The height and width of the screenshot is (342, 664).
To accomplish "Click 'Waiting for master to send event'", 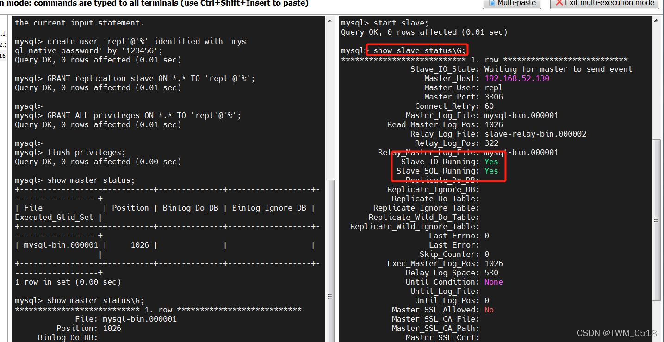I will (559, 69).
